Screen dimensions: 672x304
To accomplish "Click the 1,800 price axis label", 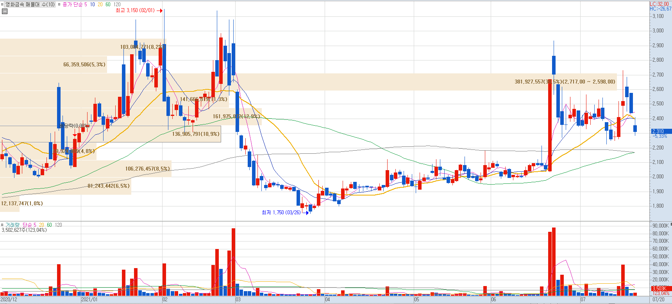I will pos(658,206).
